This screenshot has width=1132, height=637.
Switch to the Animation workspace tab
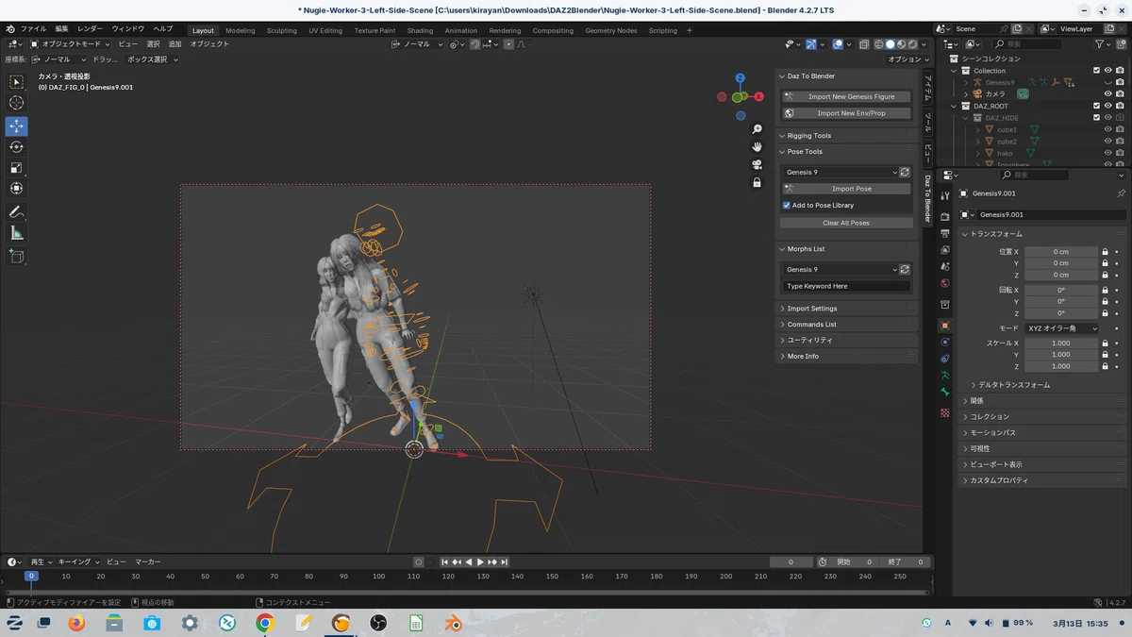(x=461, y=30)
